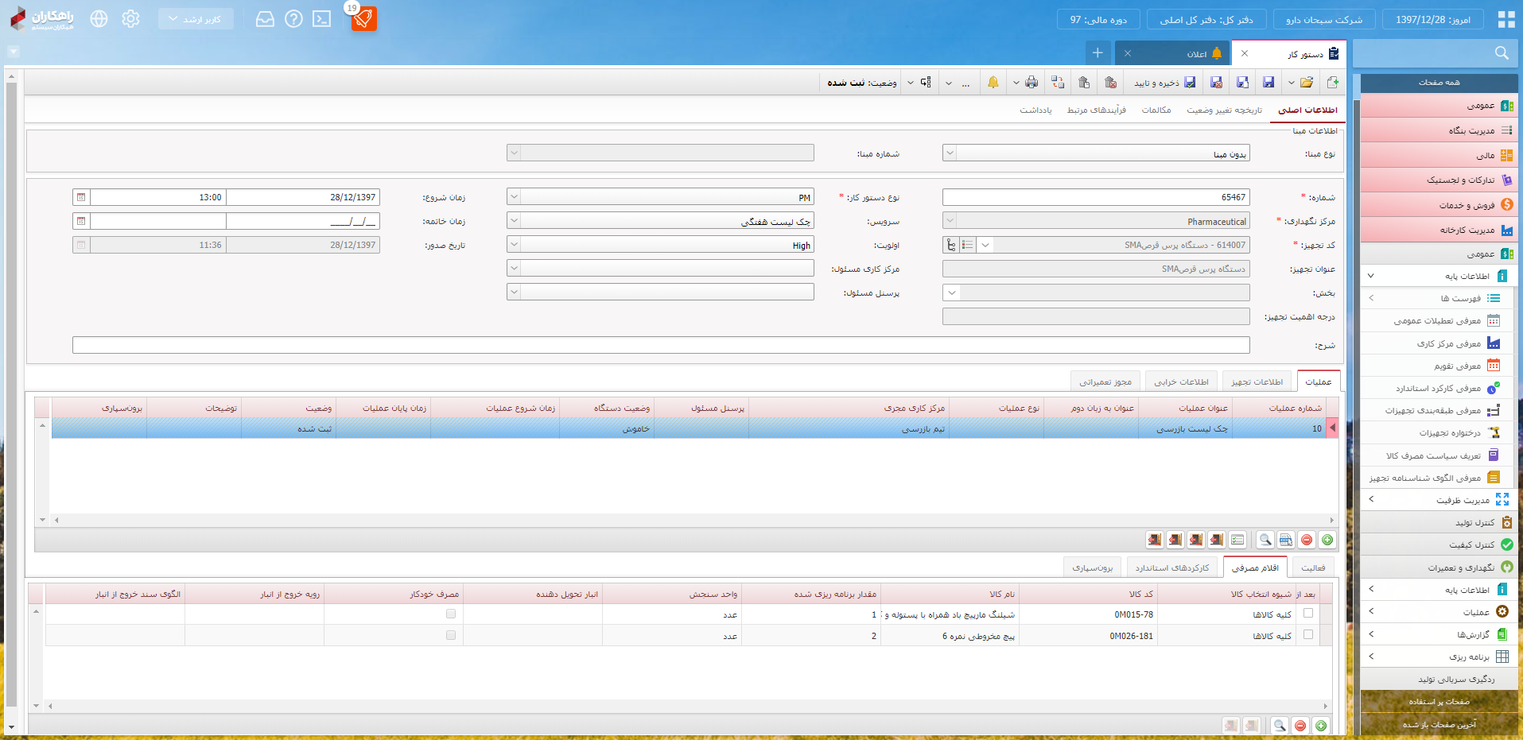Expand the سرویس dropdown
The image size is (1523, 740).
click(514, 221)
